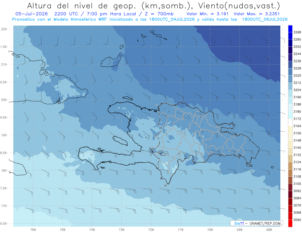The image size is (302, 233).
Task: Click the 20N latitude label
Action: click(4, 100)
